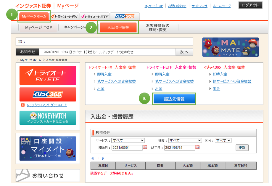Open the くりっく365 top tab
Viewport: 272px width, 186px height.
point(125,16)
